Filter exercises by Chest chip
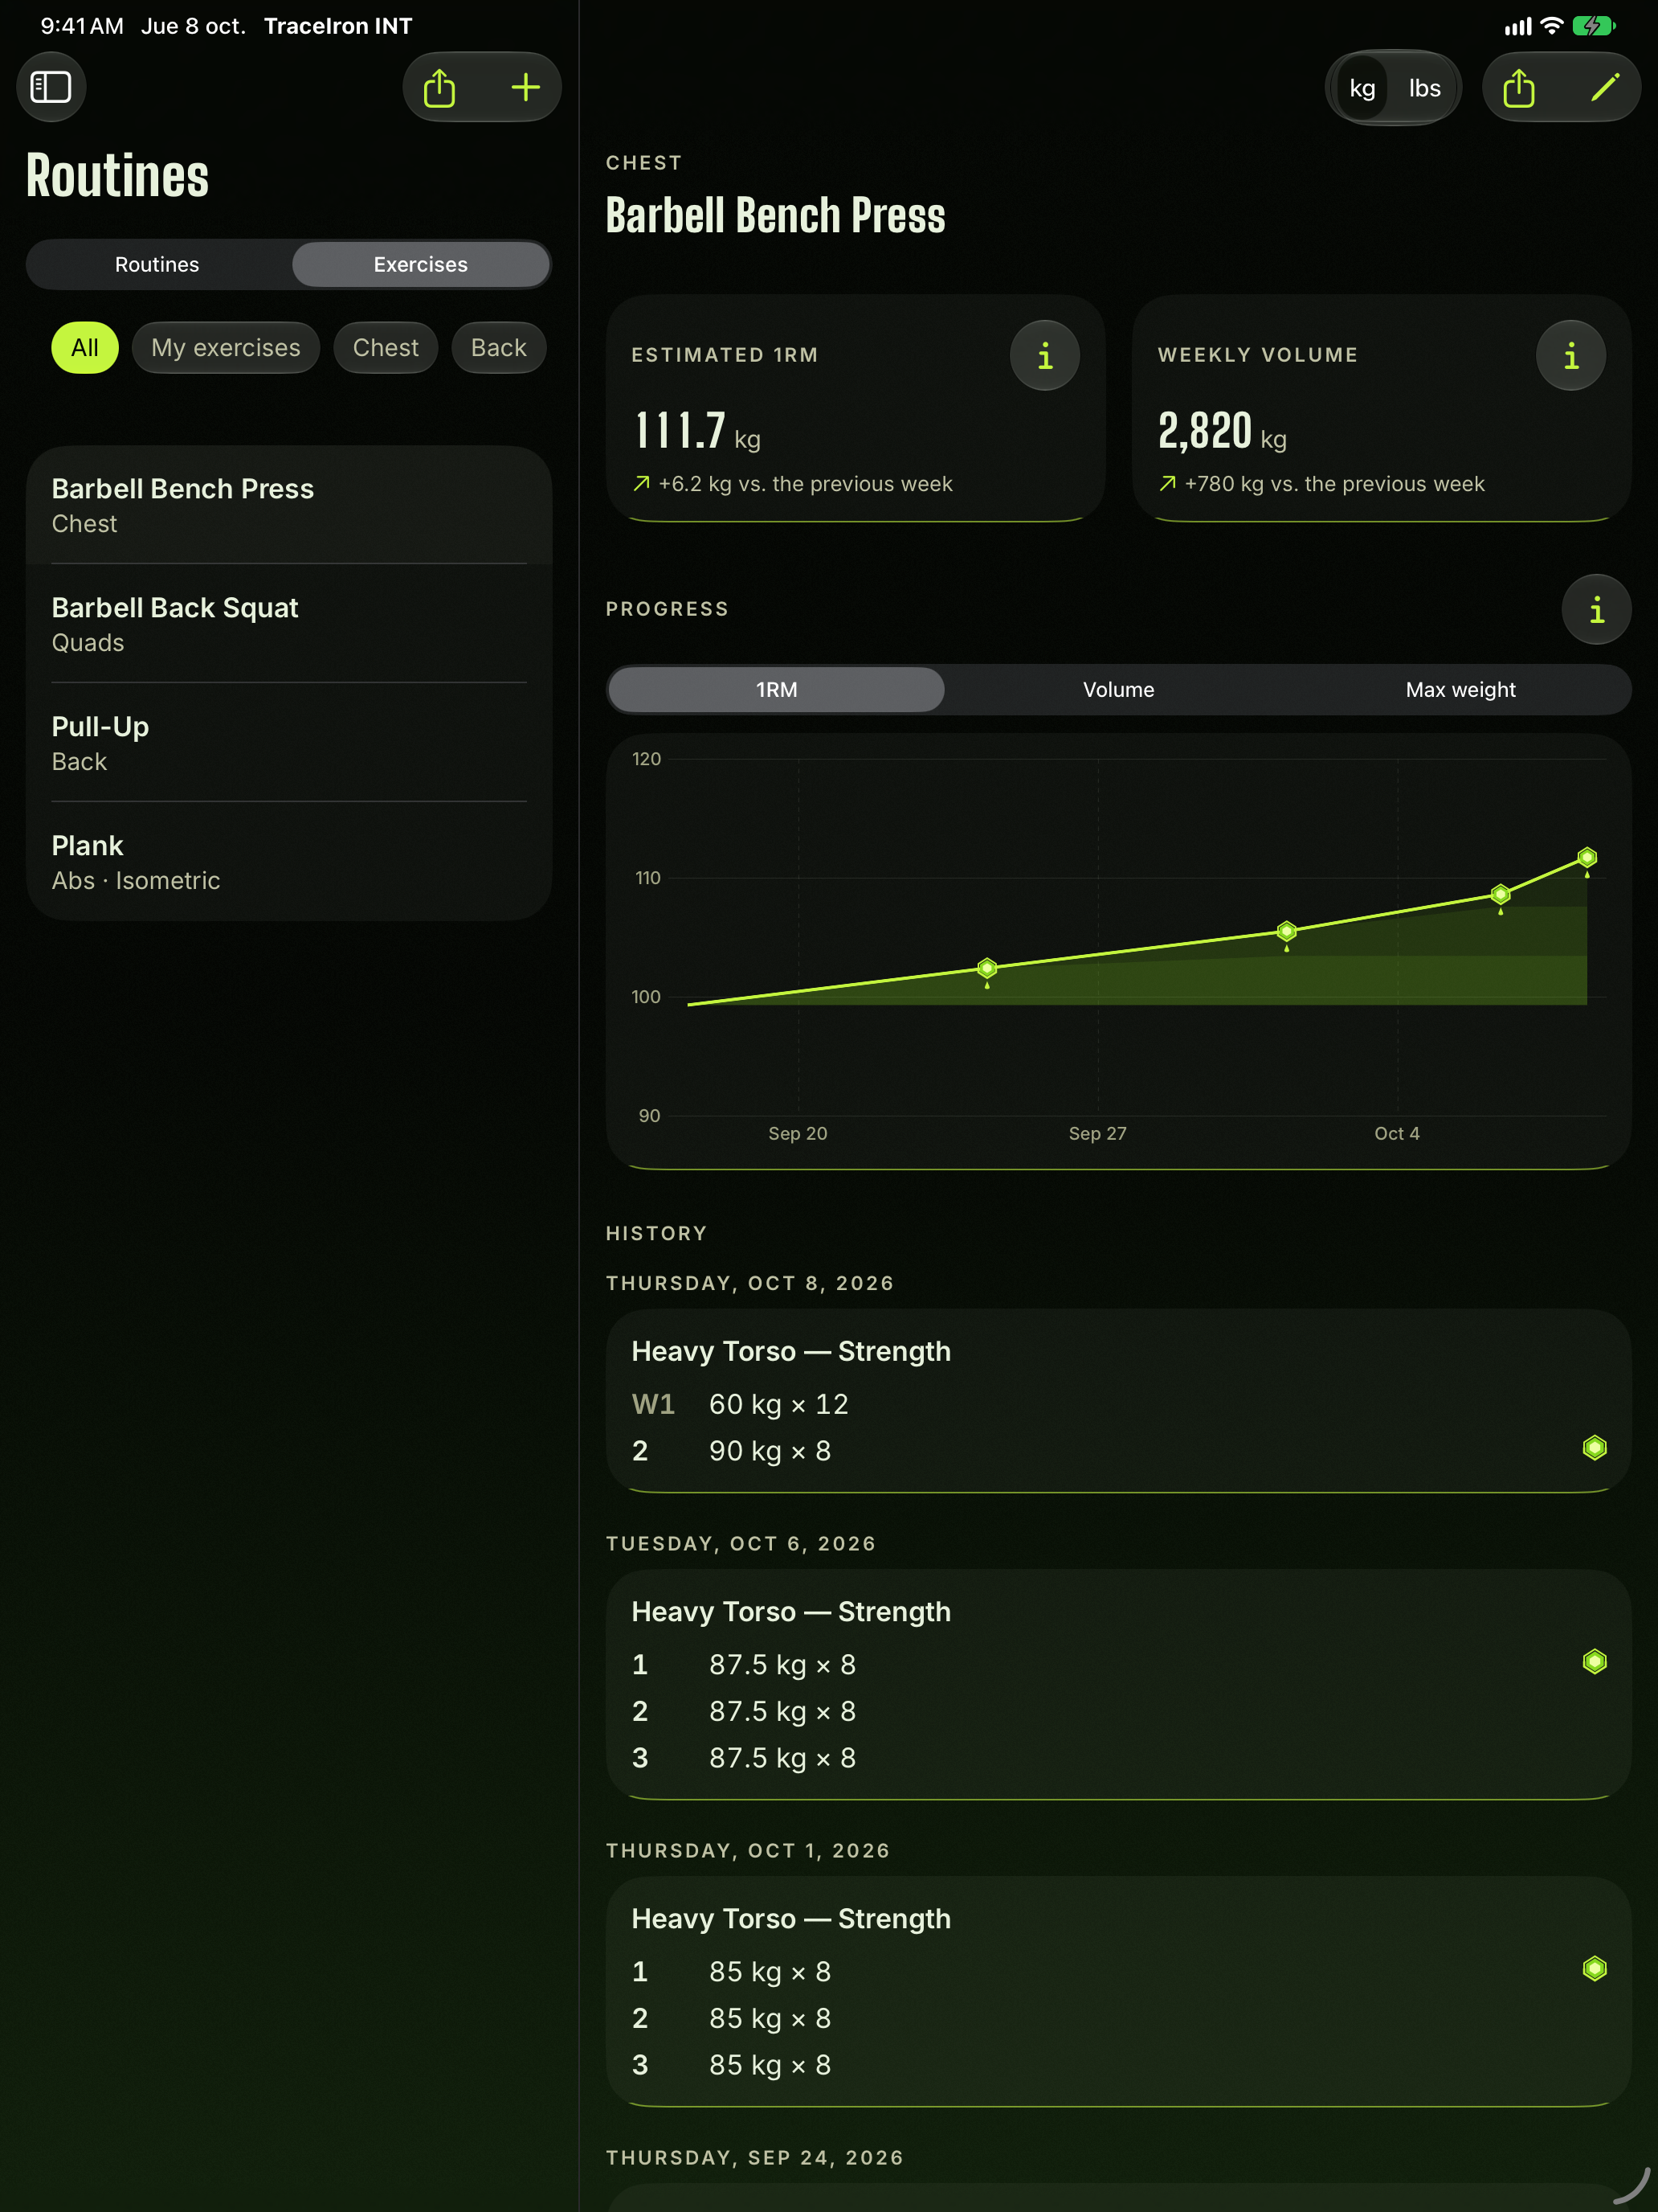1658x2212 pixels. click(x=386, y=348)
